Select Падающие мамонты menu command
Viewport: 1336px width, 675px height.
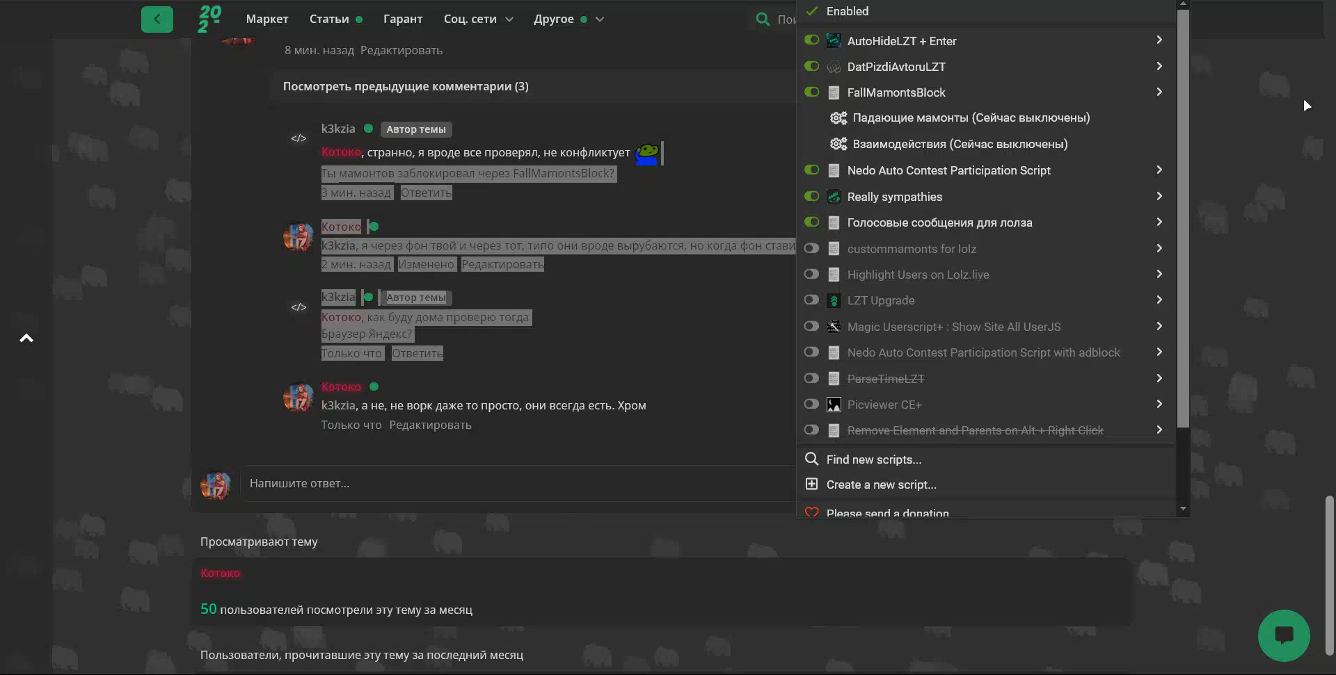tap(971, 118)
